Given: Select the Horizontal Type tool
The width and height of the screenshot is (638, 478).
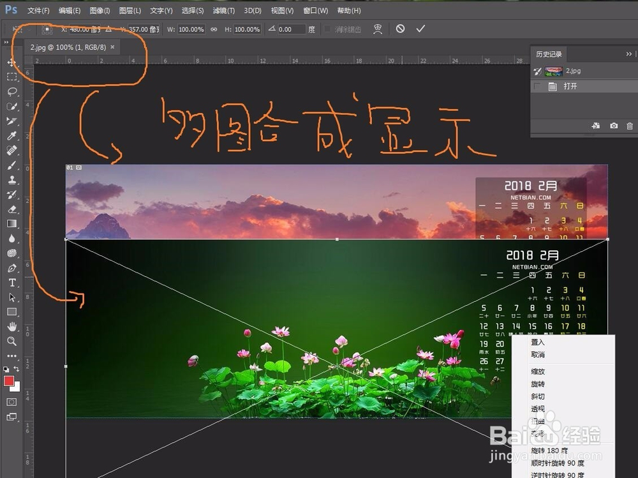Looking at the screenshot, I should tap(11, 283).
